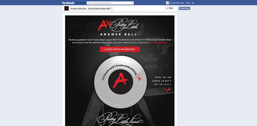
Task: Click the white answer ball
Action: tap(121, 82)
